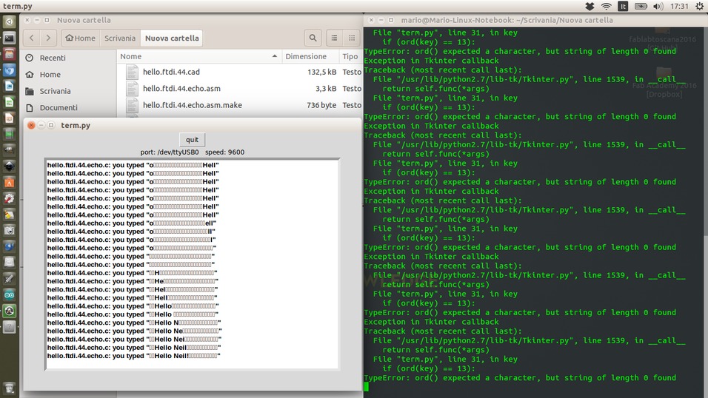Open the Wi-Fi network menu
This screenshot has width=708, height=398.
(607, 7)
